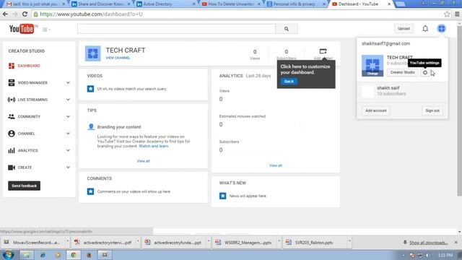The width and height of the screenshot is (462, 260).
Task: Click the Sign out button
Action: point(432,110)
